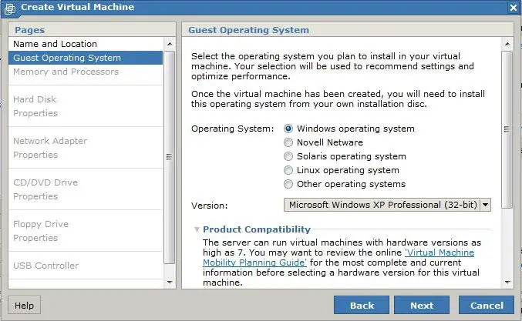Click Pages list scroll up arrow
Image resolution: width=522 pixels, height=321 pixels.
(170, 44)
